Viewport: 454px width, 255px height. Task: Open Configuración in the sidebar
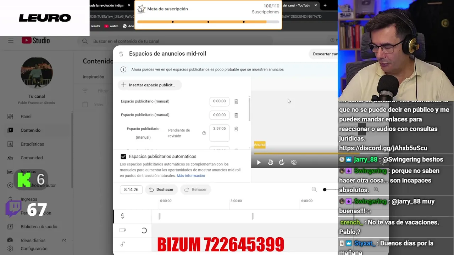37,249
